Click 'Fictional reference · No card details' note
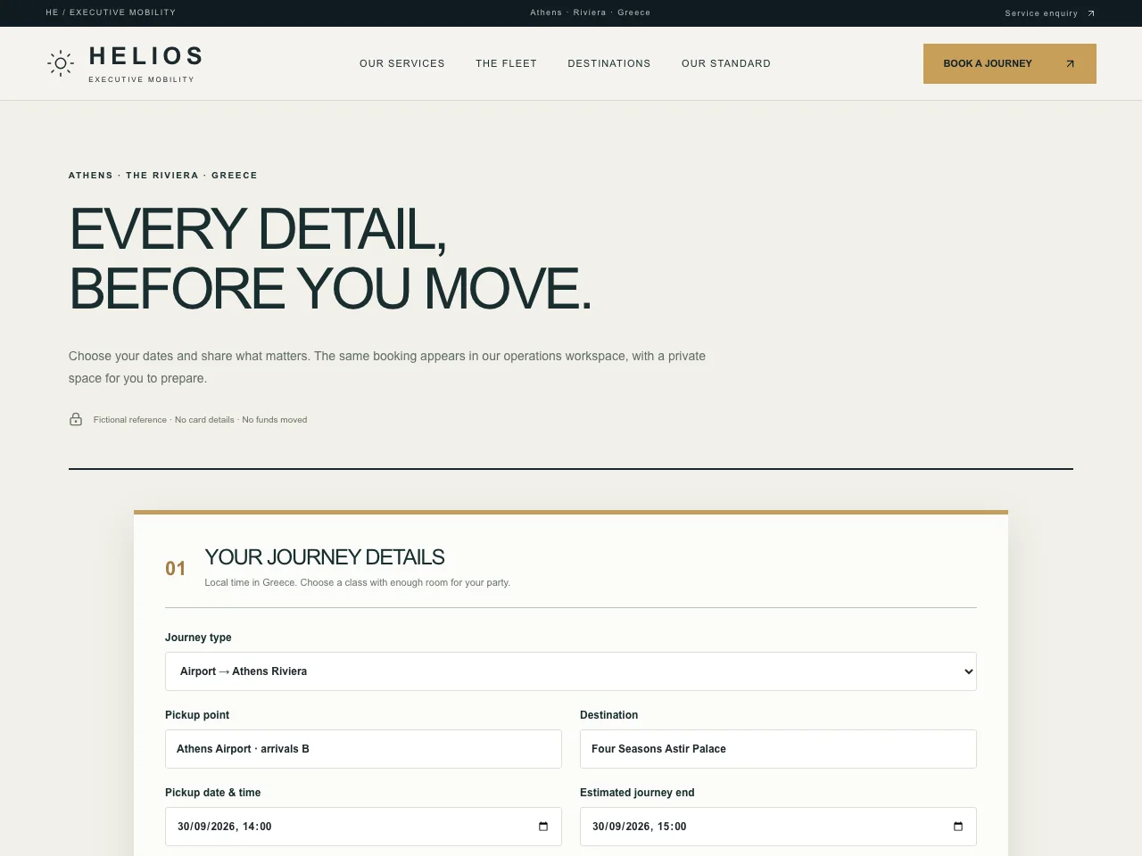This screenshot has width=1142, height=856. coord(200,420)
